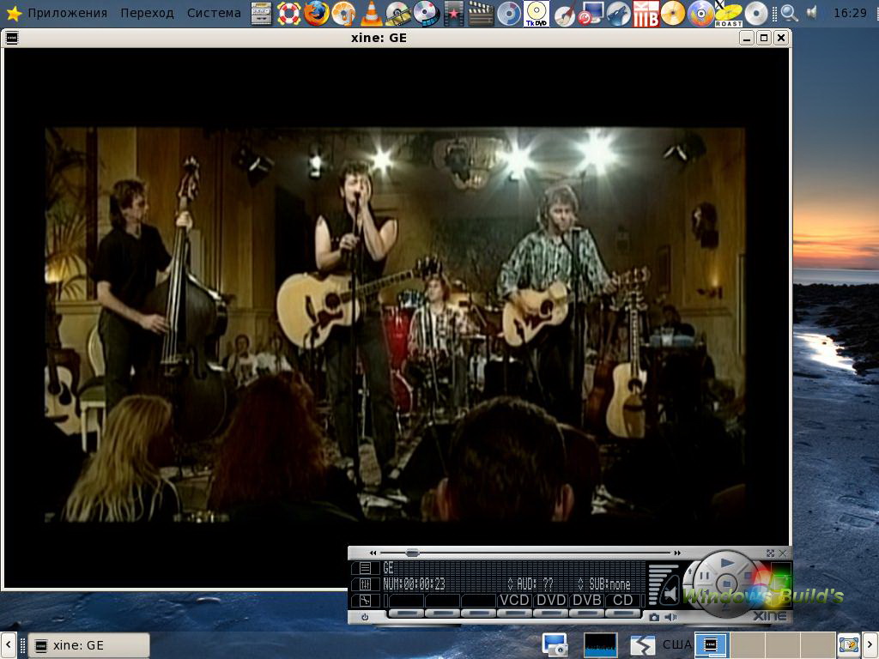Click xine power quit button
Viewport: 879px width, 659px height.
click(x=365, y=617)
